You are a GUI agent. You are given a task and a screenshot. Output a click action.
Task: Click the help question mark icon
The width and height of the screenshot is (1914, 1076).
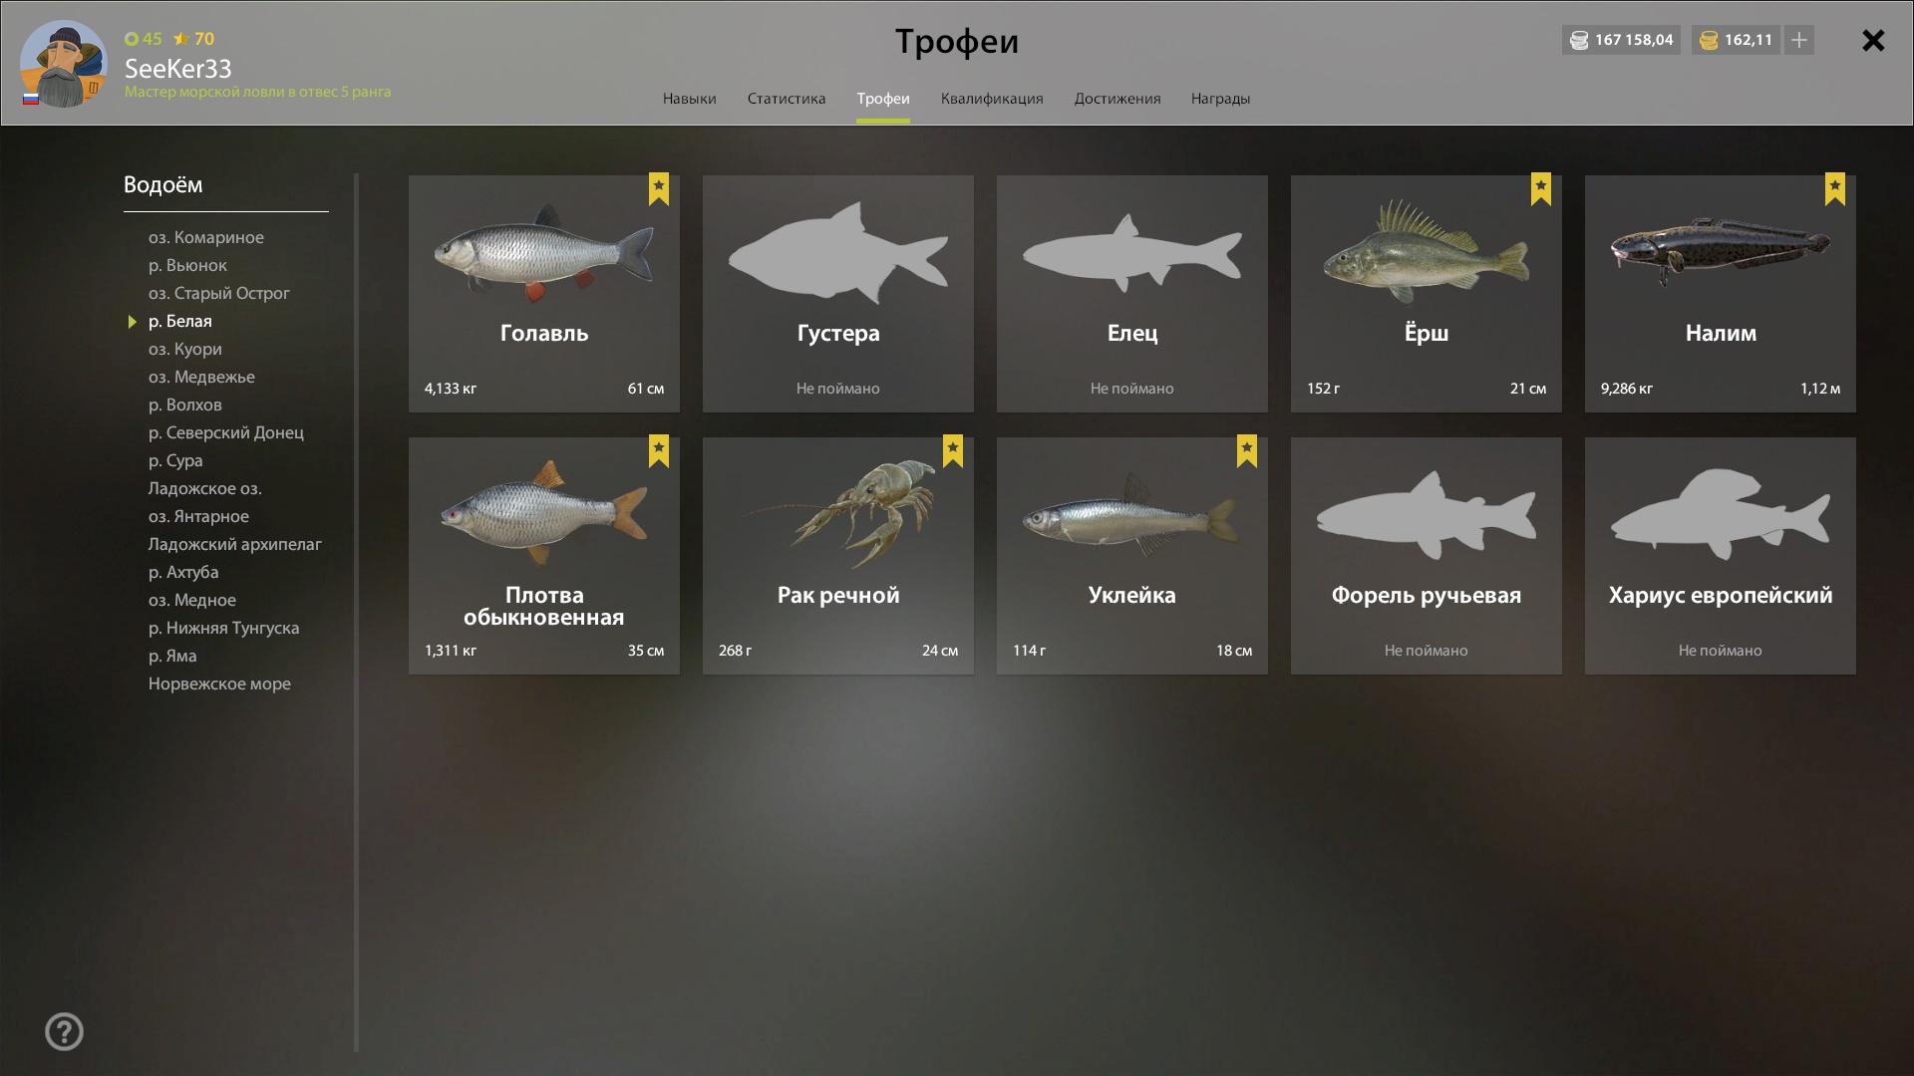tap(64, 1031)
